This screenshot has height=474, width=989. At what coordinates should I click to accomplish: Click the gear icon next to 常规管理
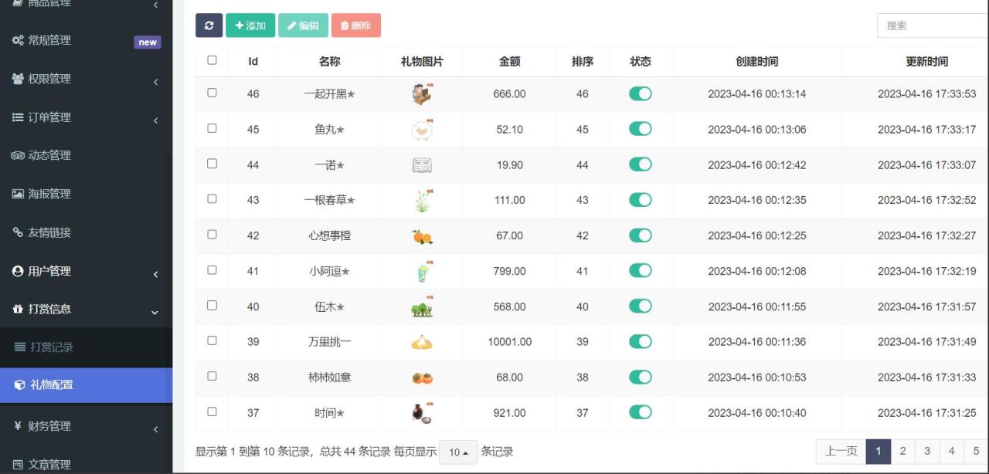pyautogui.click(x=17, y=41)
